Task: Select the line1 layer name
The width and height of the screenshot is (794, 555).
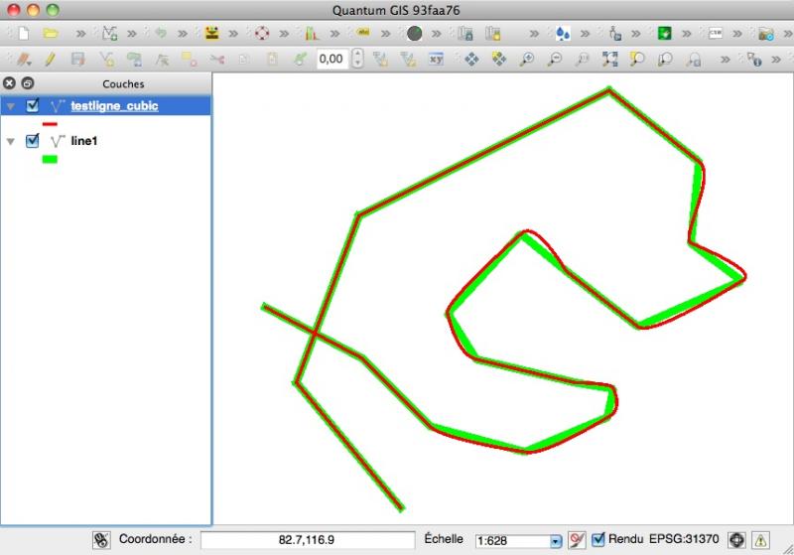Action: click(84, 141)
